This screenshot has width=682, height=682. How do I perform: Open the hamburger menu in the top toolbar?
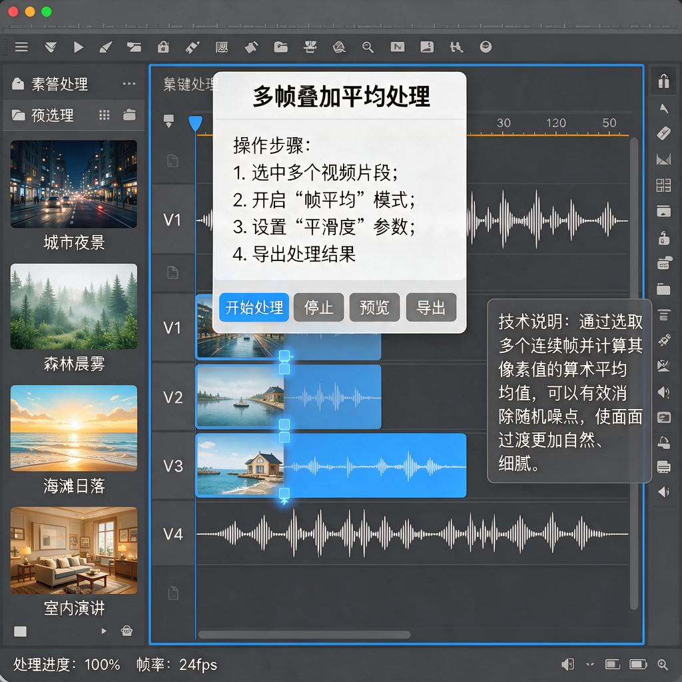(21, 47)
